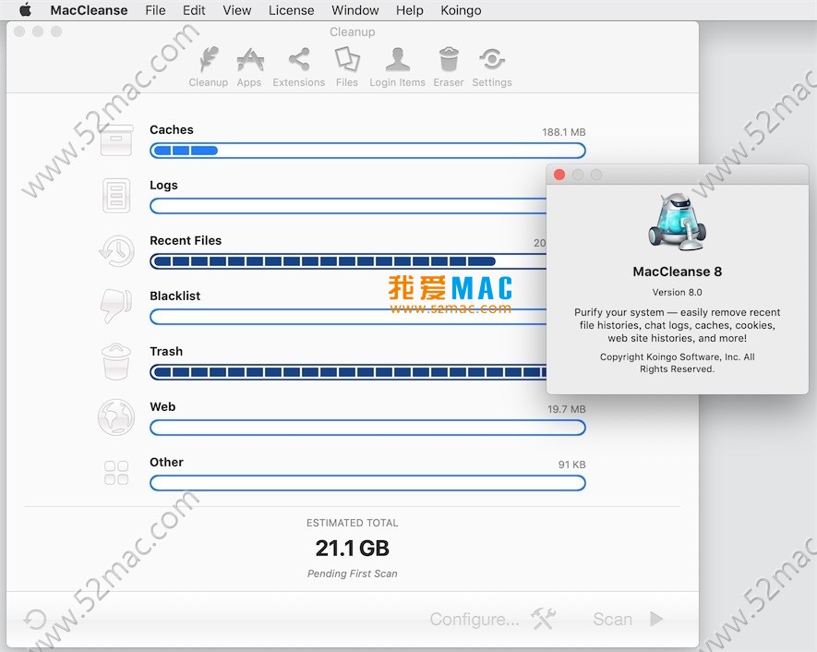Click the Recent Files label
The height and width of the screenshot is (652, 817).
tap(186, 240)
